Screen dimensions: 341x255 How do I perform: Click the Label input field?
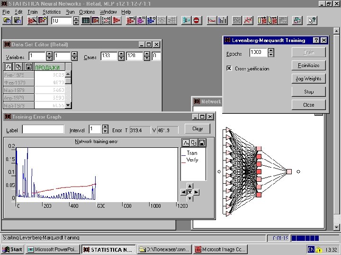[43, 129]
